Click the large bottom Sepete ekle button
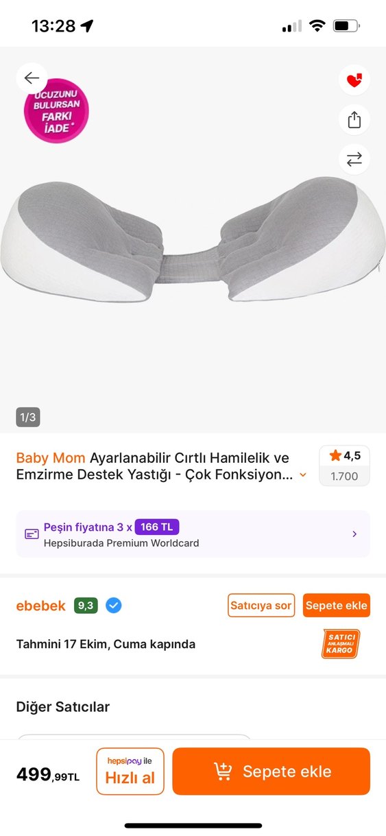 point(271,771)
